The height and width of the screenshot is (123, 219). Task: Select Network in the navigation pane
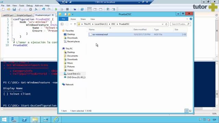(69, 84)
